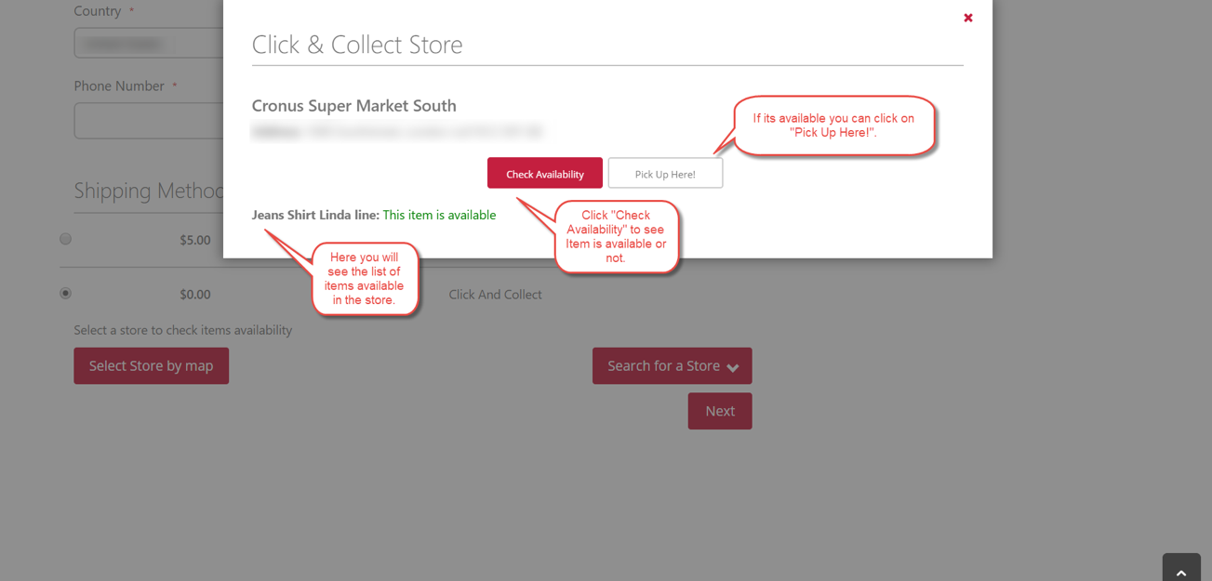Click the 'Pick Up Here' hint callout bubble
The height and width of the screenshot is (581, 1212).
pos(833,125)
